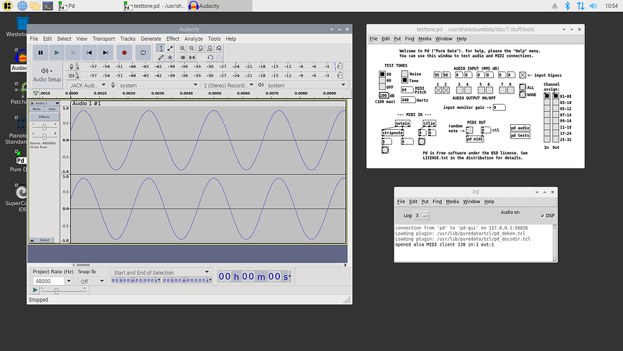Turn test tone OFF radio
This screenshot has height=351, width=623.
[x=382, y=86]
